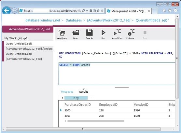The image size is (181, 133).
Task: Close the Management Portal browser tab
Action: (149, 11)
